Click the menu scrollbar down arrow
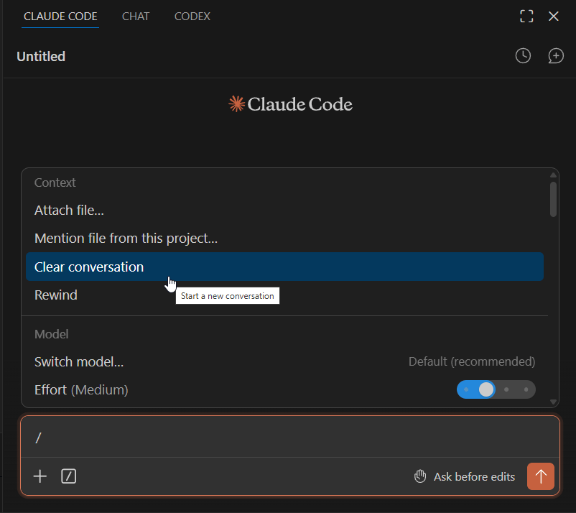Viewport: 576px width, 513px height. pyautogui.click(x=553, y=402)
